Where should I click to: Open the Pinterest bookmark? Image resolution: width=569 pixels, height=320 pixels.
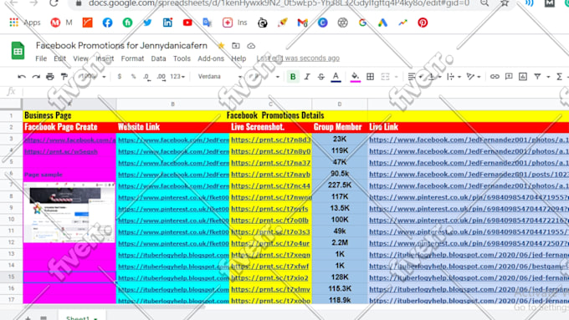(x=423, y=23)
